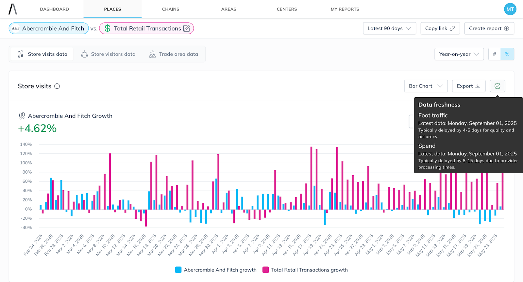Select the Store visits data tab
523x282 pixels.
tap(42, 54)
